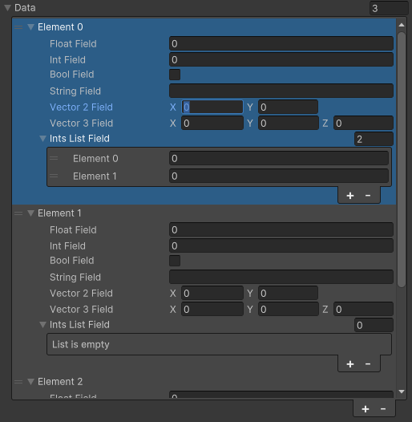Collapse Ints List Field in Element 1
The height and width of the screenshot is (422, 412).
(42, 325)
